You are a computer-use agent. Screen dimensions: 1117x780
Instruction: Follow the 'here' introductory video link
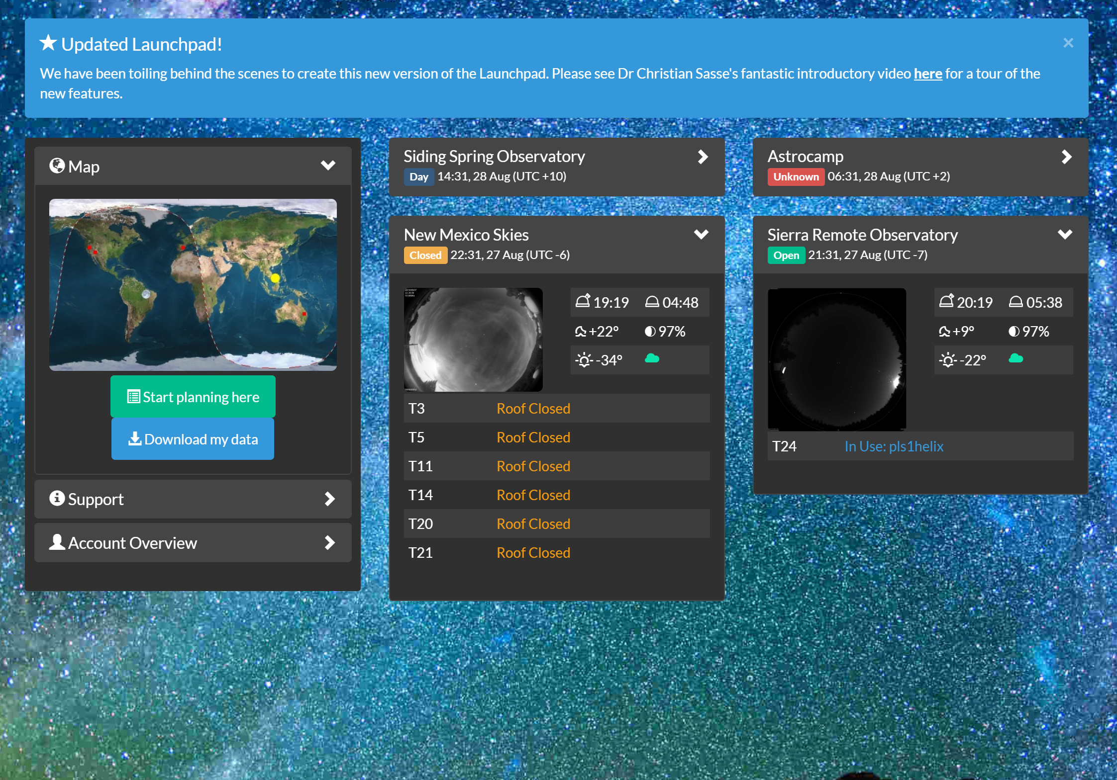click(x=927, y=74)
